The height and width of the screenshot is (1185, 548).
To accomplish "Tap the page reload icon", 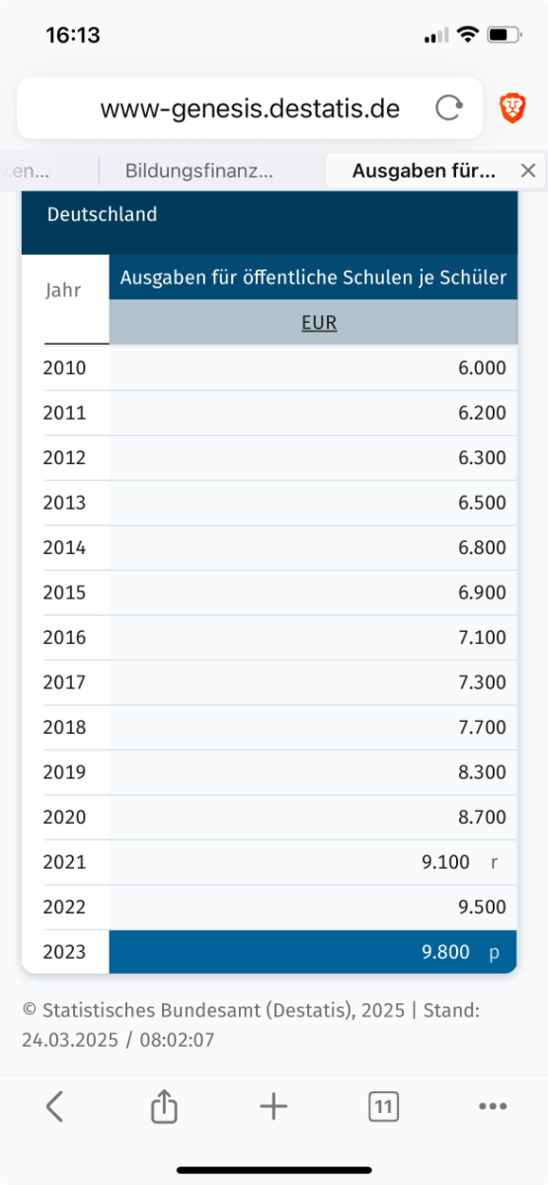I will click(449, 109).
